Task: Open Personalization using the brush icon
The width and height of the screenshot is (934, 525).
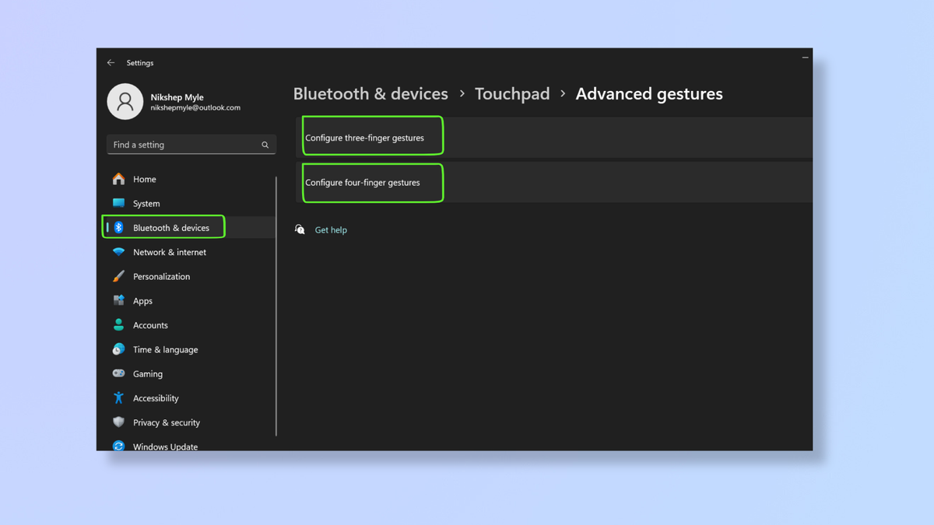Action: 119,276
